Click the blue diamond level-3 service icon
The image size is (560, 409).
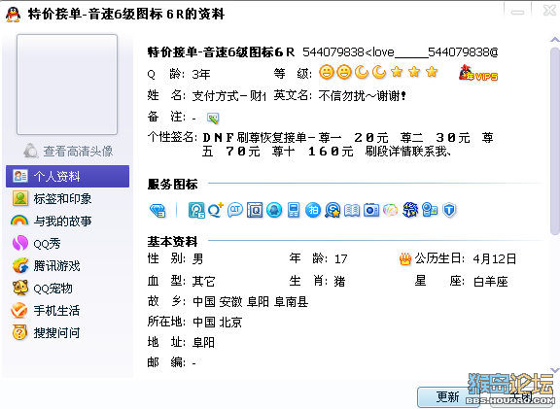[x=157, y=210]
